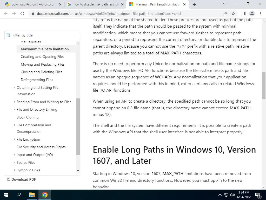
Task: Click the Filter by title field
Action: [x=42, y=35]
